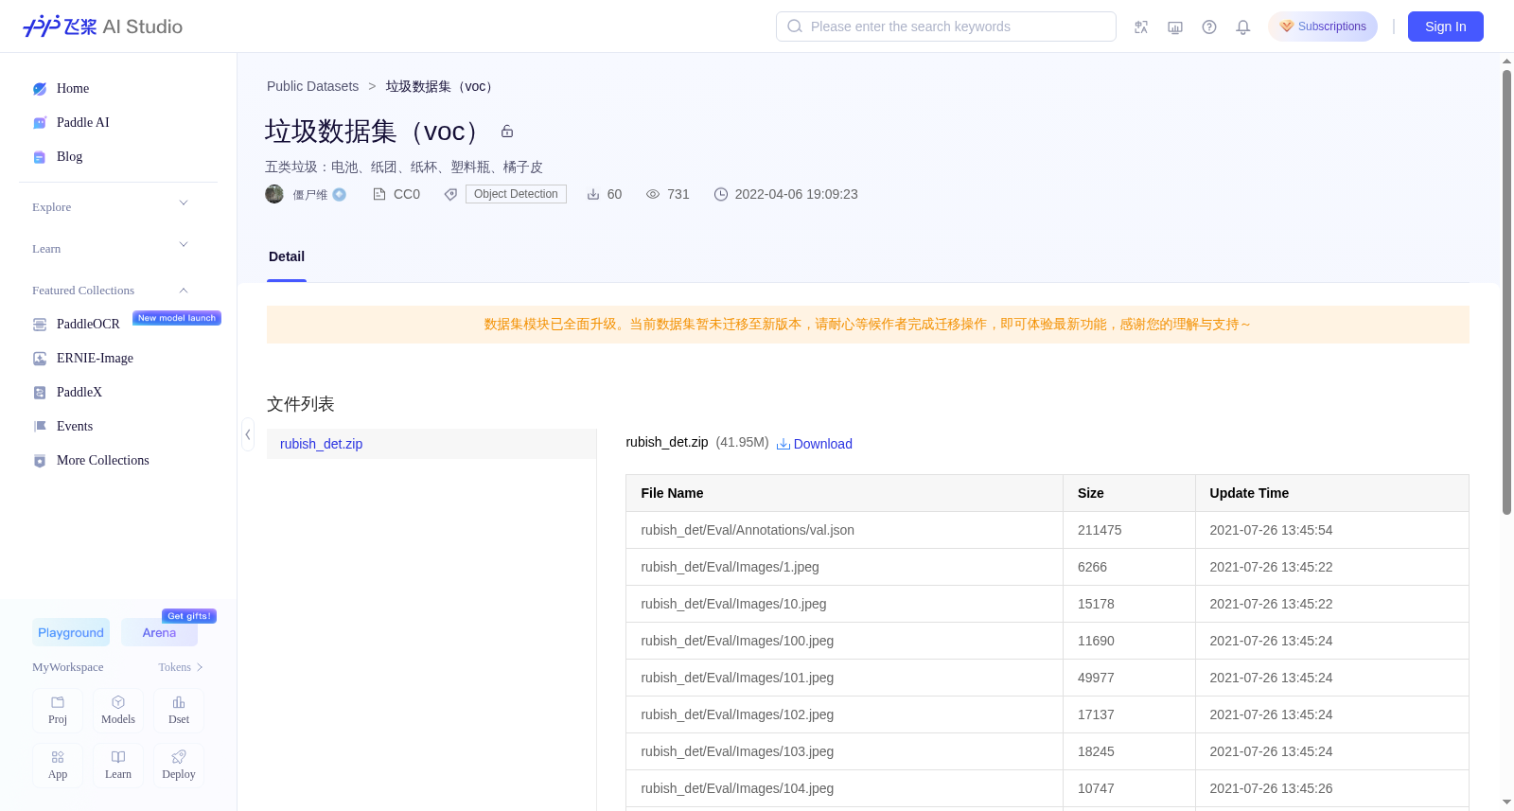Switch to the Detail tab
Image resolution: width=1514 pixels, height=811 pixels.
coord(287,256)
